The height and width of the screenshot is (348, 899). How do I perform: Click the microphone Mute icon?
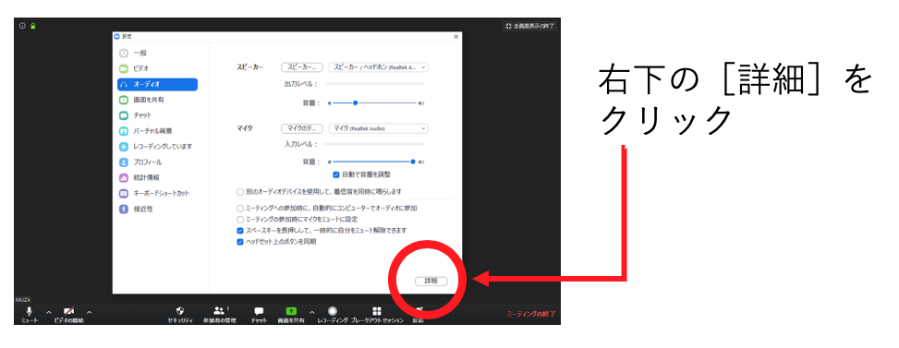pos(30,310)
